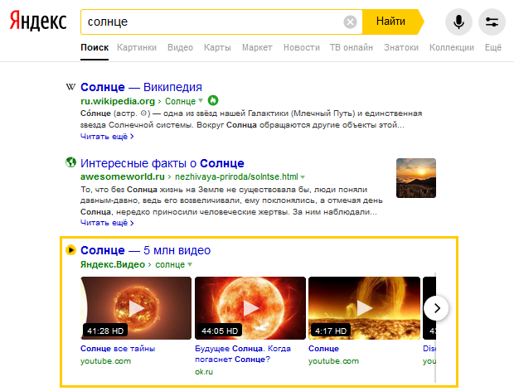Select the Поиск tab

tap(95, 47)
